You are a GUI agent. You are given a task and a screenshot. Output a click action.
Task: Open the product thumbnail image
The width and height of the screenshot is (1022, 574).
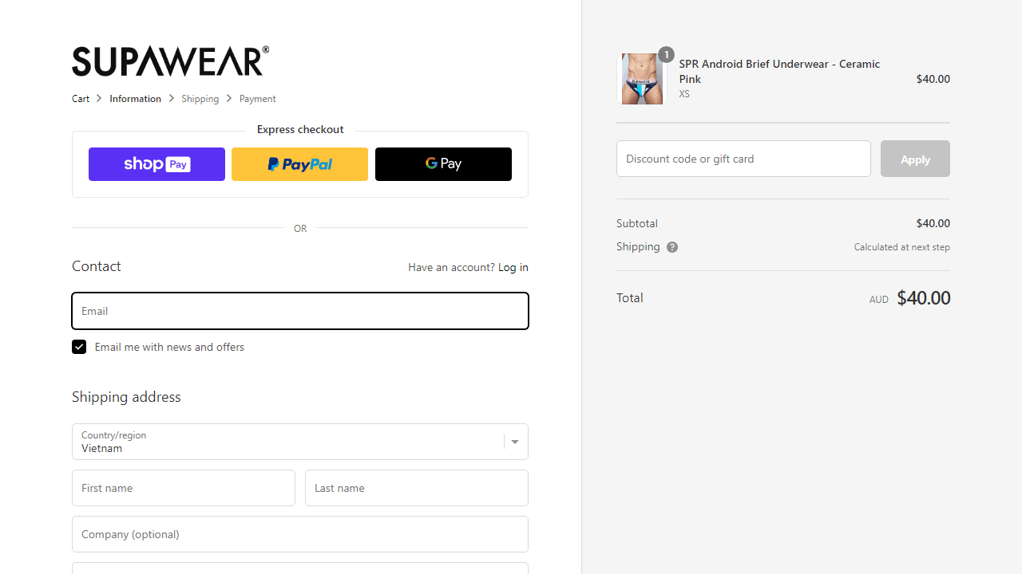click(642, 79)
